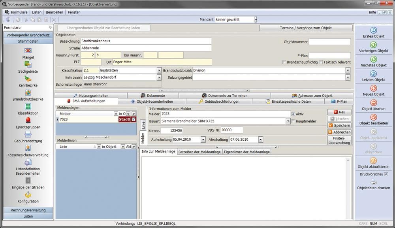Open Sachgebiete from the sidebar
This screenshot has width=395, height=228.
click(x=28, y=65)
